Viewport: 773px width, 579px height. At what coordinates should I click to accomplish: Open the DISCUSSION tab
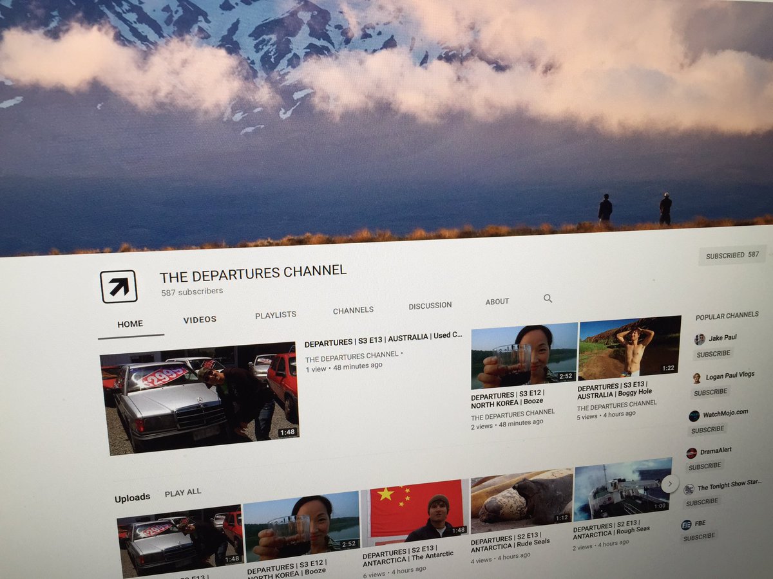(x=430, y=306)
